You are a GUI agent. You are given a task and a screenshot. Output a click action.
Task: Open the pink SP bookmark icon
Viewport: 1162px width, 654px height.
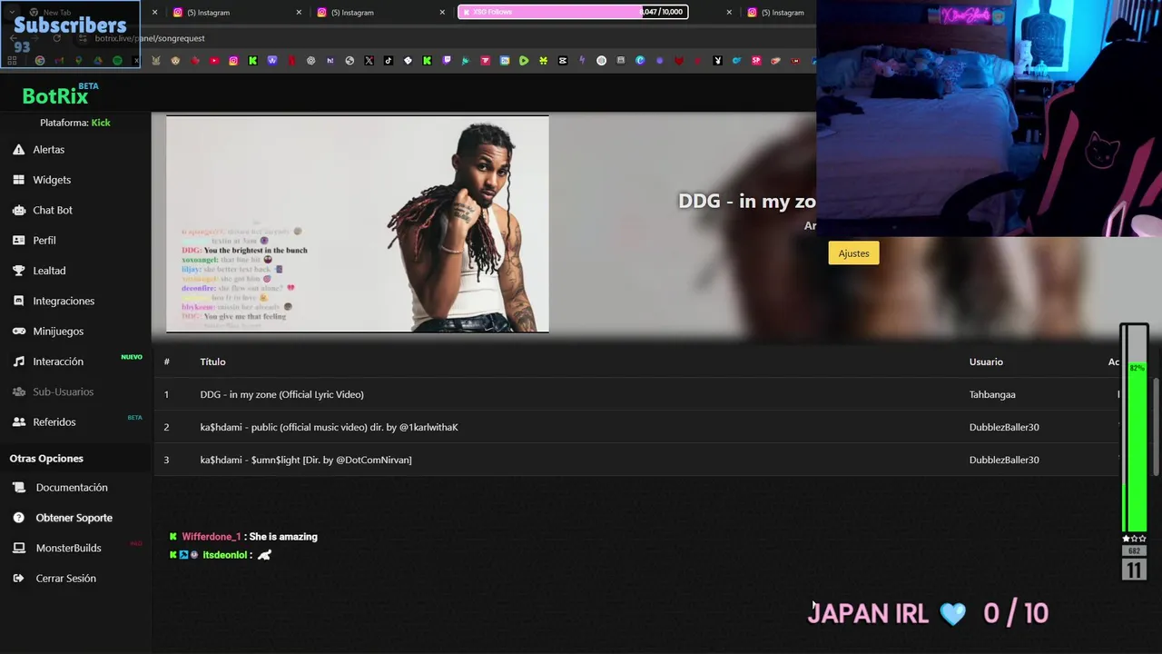tap(756, 61)
